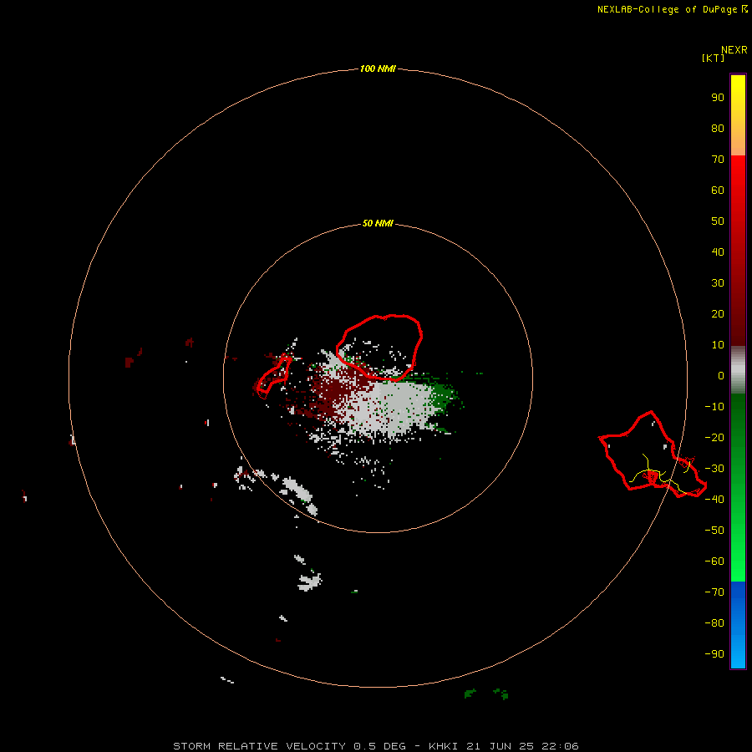The width and height of the screenshot is (752, 752).
Task: Click the -90 label on the velocity scale
Action: click(714, 653)
